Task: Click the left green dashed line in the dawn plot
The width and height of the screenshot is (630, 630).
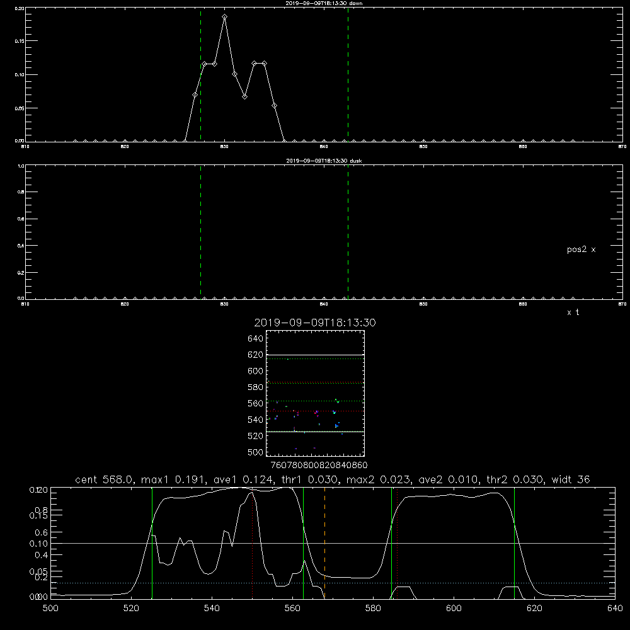Action: coord(200,74)
